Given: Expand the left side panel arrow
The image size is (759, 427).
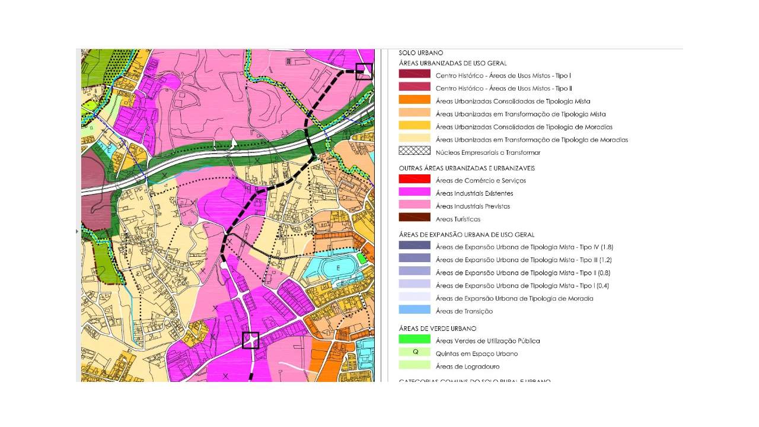Looking at the screenshot, I should pyautogui.click(x=78, y=231).
